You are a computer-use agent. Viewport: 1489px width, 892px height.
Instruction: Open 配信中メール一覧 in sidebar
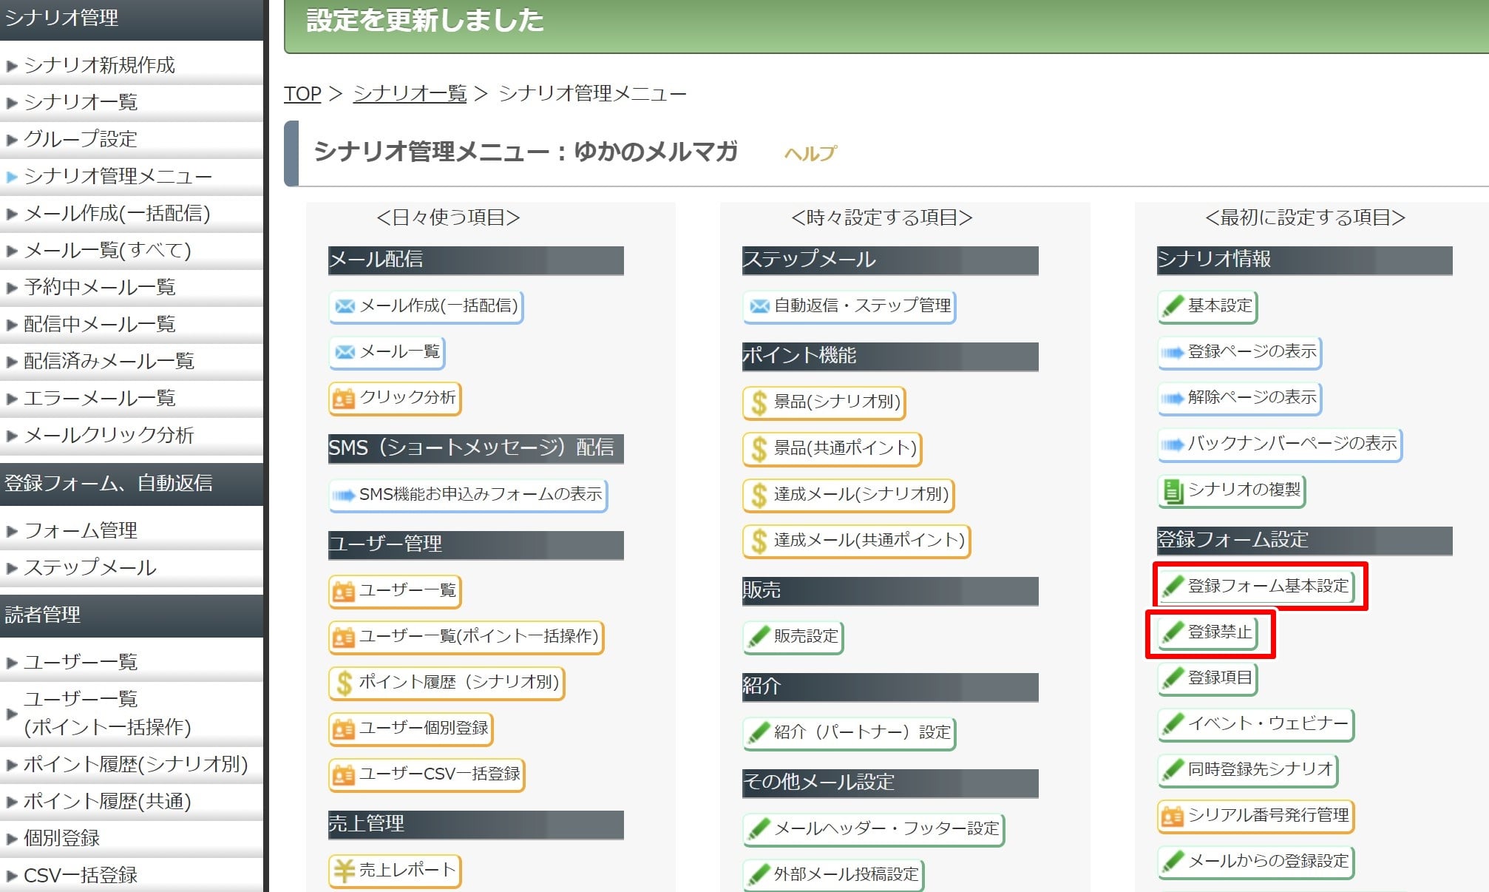tap(132, 324)
